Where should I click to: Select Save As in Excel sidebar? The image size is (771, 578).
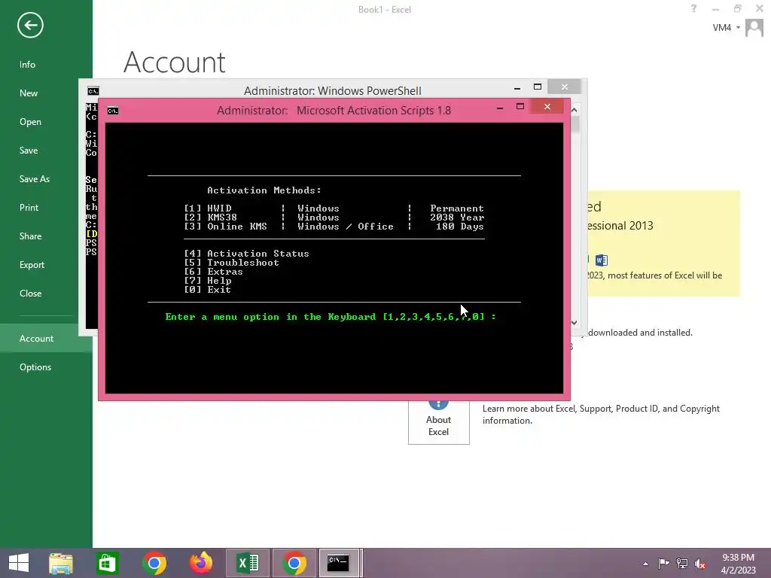coord(35,178)
